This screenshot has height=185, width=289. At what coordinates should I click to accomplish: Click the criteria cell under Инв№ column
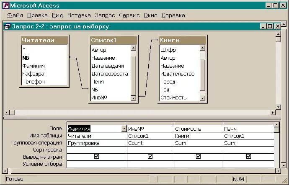[150, 164]
